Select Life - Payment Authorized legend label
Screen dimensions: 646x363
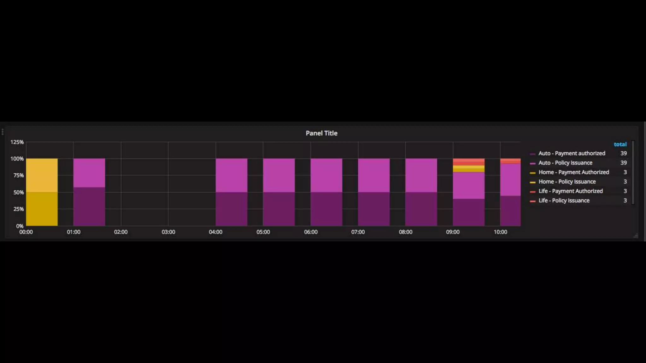point(570,191)
